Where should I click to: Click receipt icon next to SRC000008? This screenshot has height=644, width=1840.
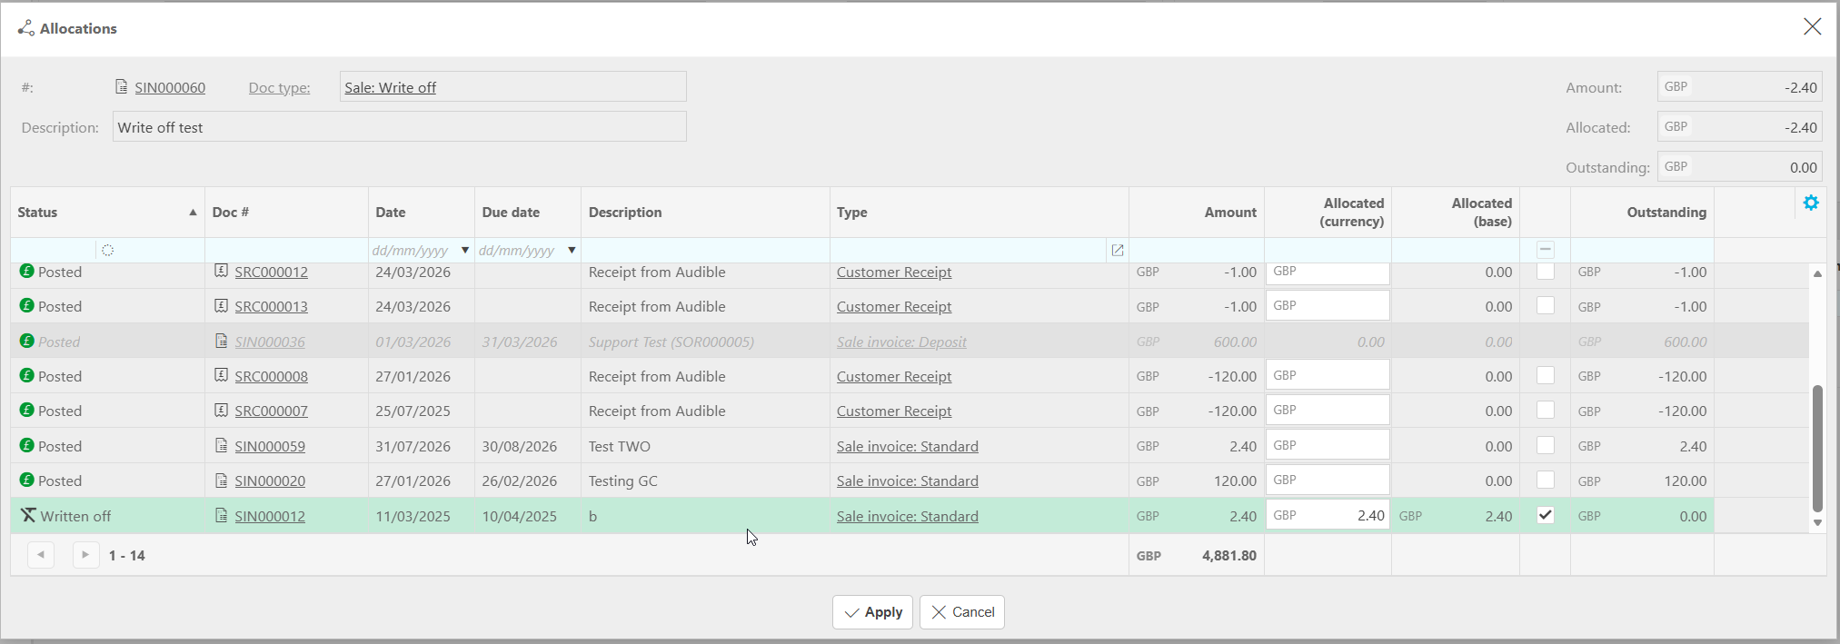221,375
